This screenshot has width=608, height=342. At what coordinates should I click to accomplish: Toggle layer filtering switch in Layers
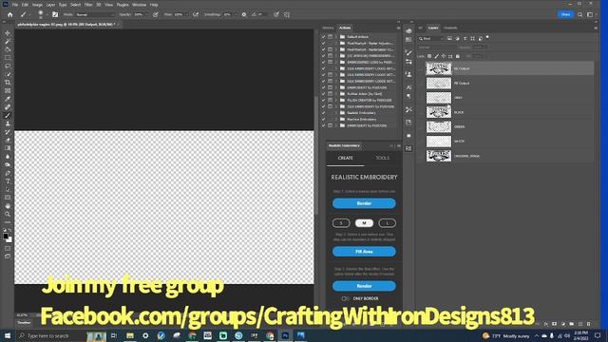pyautogui.click(x=487, y=38)
